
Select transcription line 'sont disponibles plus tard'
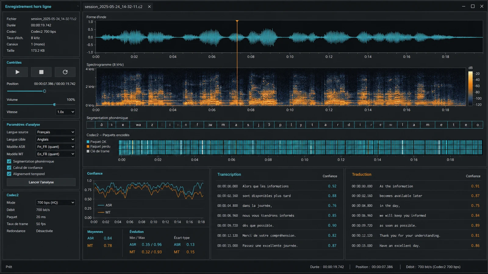click(x=277, y=196)
